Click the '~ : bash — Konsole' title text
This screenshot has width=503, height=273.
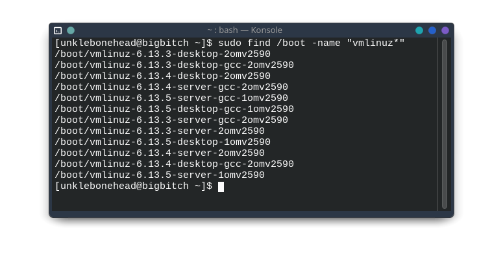click(x=245, y=30)
